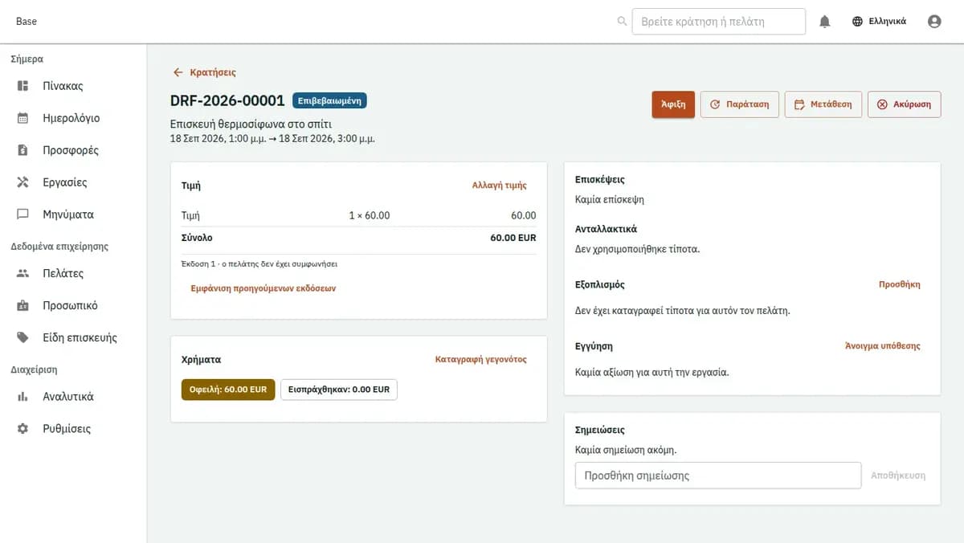Click the Αποθήκευση note button
This screenshot has width=964, height=543.
click(898, 476)
